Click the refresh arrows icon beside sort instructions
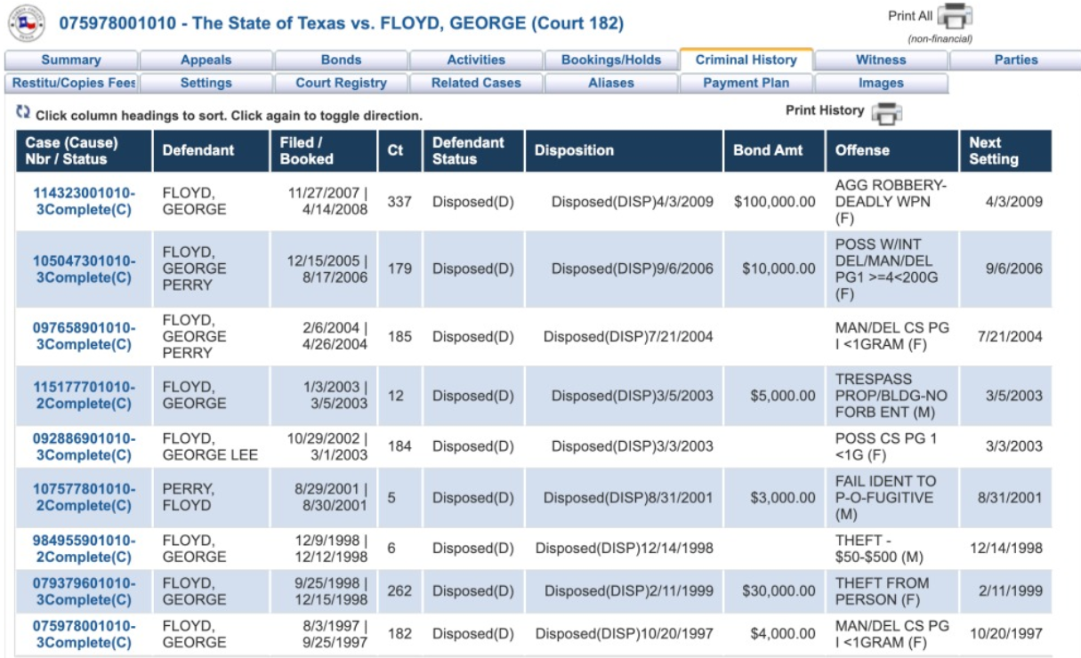Screen dimensions: 1081x658 pos(23,113)
